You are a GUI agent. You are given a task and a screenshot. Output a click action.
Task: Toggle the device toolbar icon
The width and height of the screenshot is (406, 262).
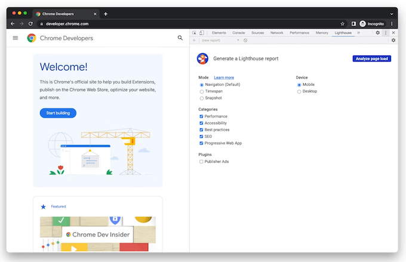(202, 33)
